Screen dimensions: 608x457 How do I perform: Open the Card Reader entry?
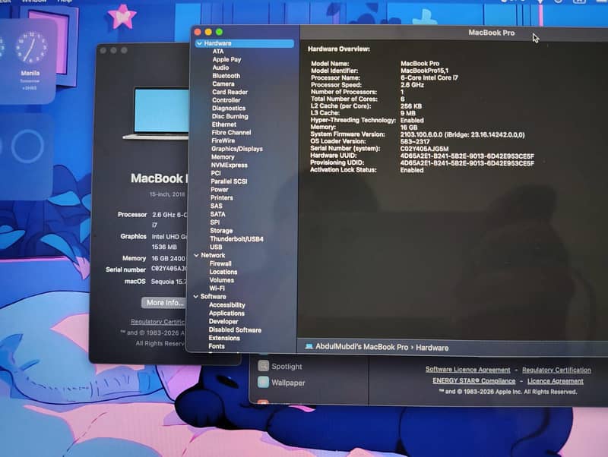click(230, 92)
